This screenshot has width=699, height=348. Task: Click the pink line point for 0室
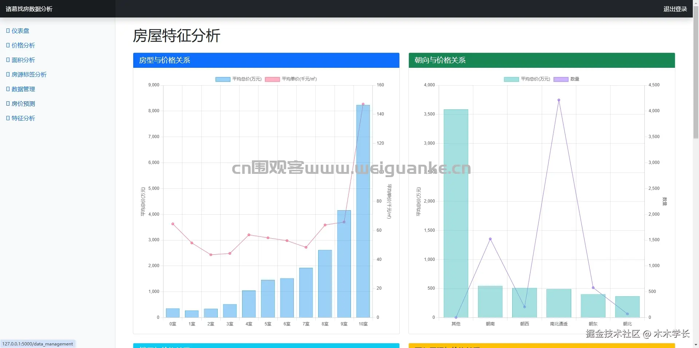coord(173,224)
